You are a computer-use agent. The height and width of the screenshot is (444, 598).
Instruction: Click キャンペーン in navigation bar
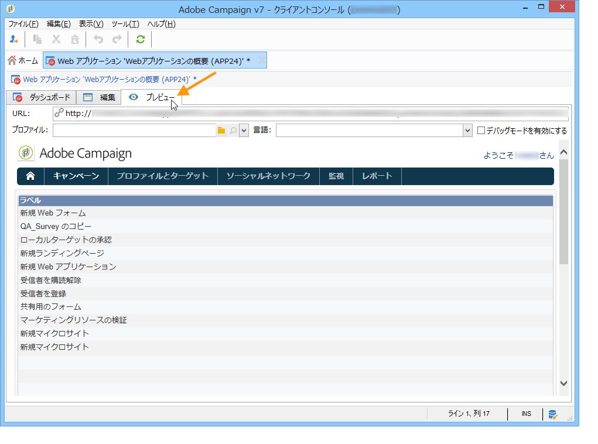[x=76, y=176]
